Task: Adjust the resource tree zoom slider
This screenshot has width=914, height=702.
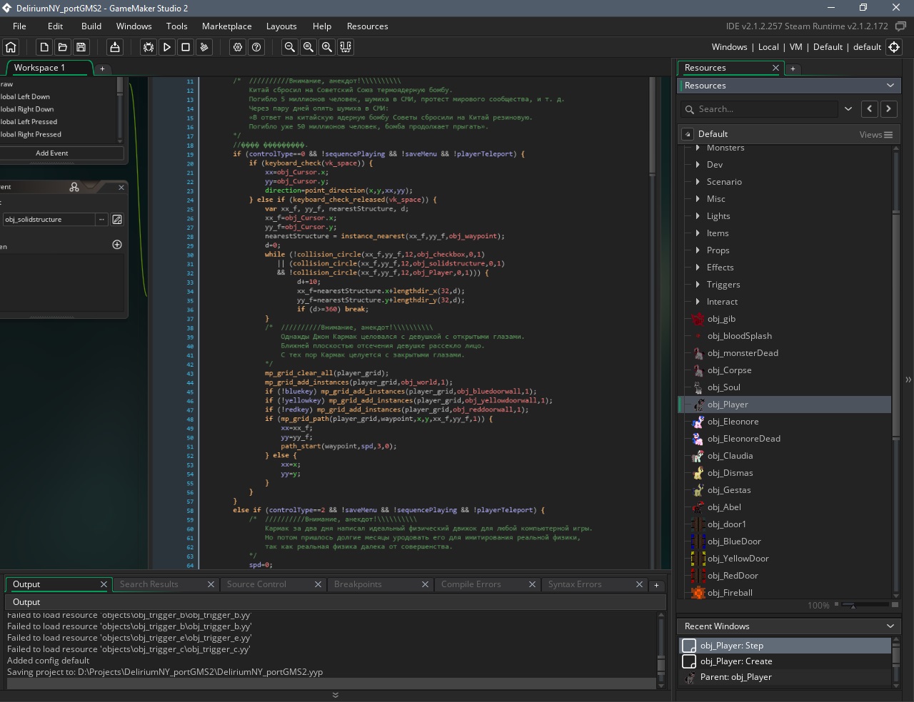Action: coord(854,605)
